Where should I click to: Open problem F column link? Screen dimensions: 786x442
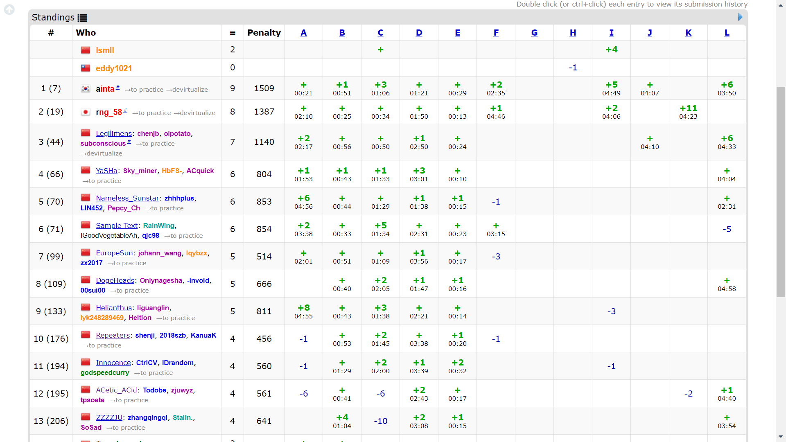[x=496, y=33]
